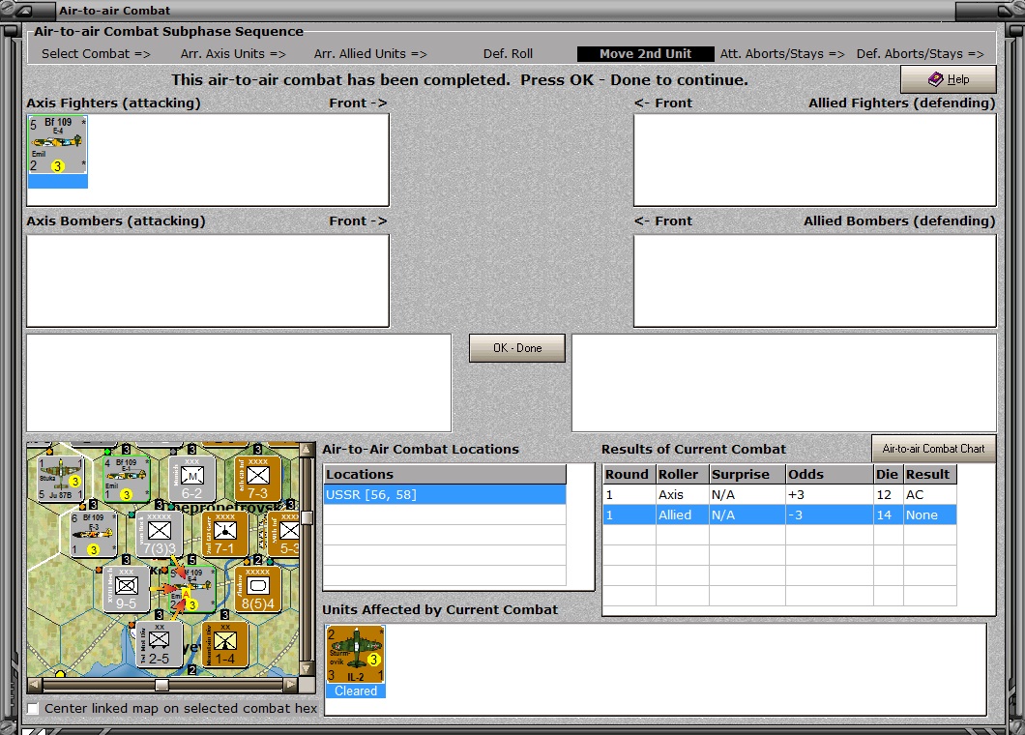The image size is (1025, 735).
Task: Click the map horizontal scrollbar thumb
Action: (x=162, y=685)
